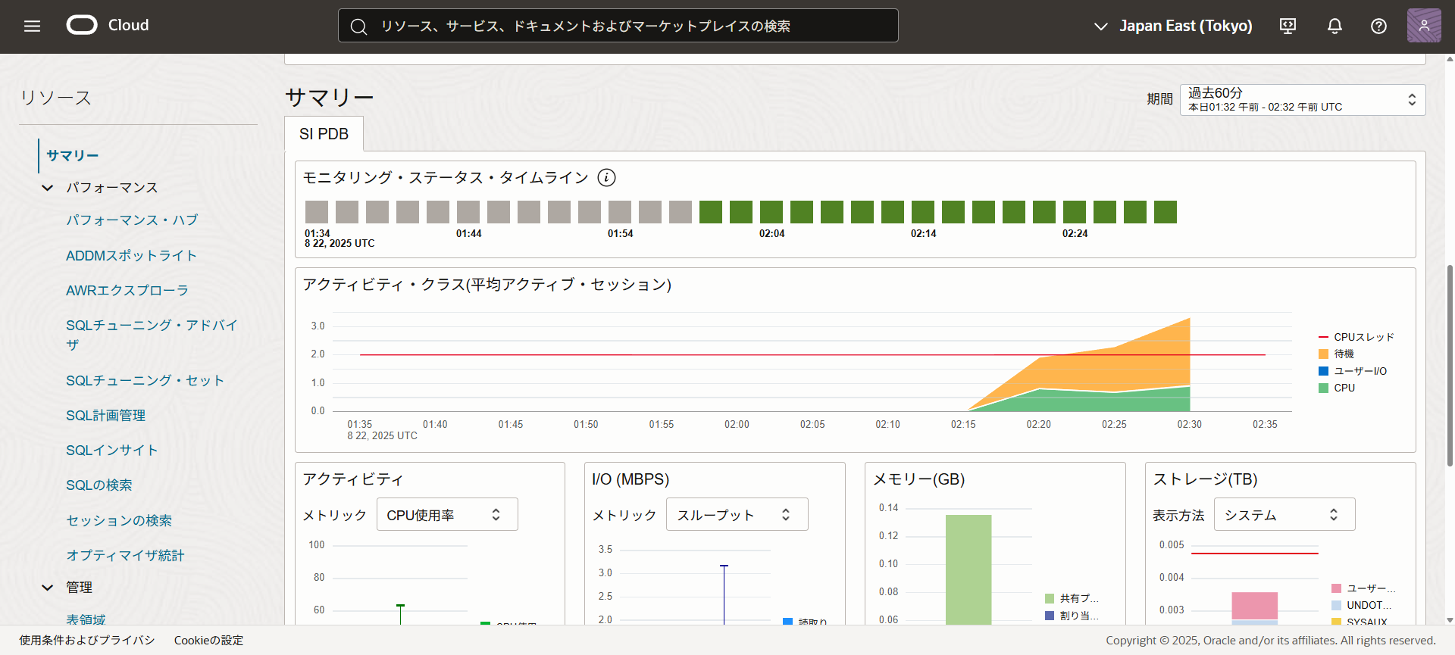Open セッションの検索
Image resolution: width=1455 pixels, height=655 pixels.
[x=119, y=520]
